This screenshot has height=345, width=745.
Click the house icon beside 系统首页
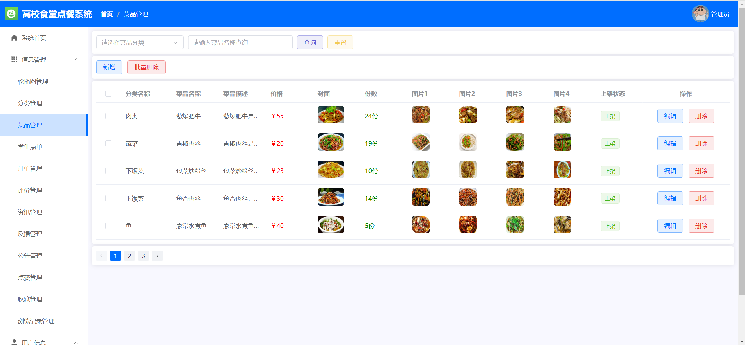click(x=14, y=38)
